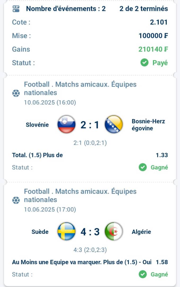This screenshot has width=180, height=287.
Task: Tap the football icon above Slovénie match
Action: (x=16, y=93)
